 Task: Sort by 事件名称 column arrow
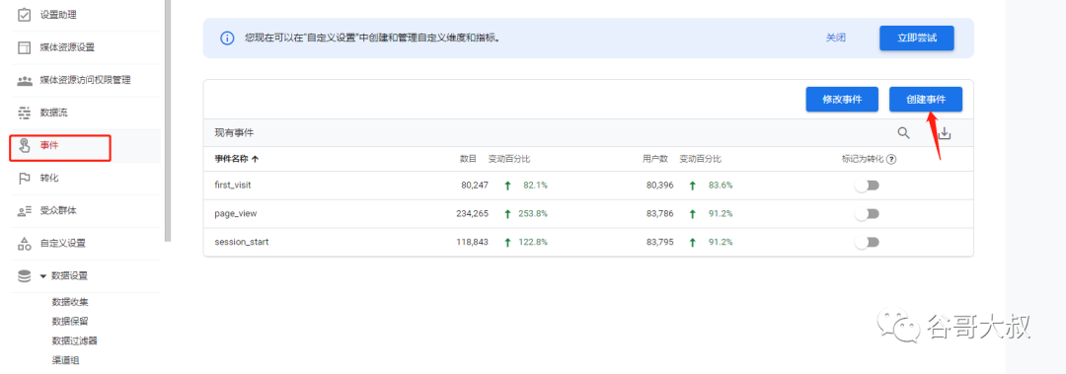255,159
